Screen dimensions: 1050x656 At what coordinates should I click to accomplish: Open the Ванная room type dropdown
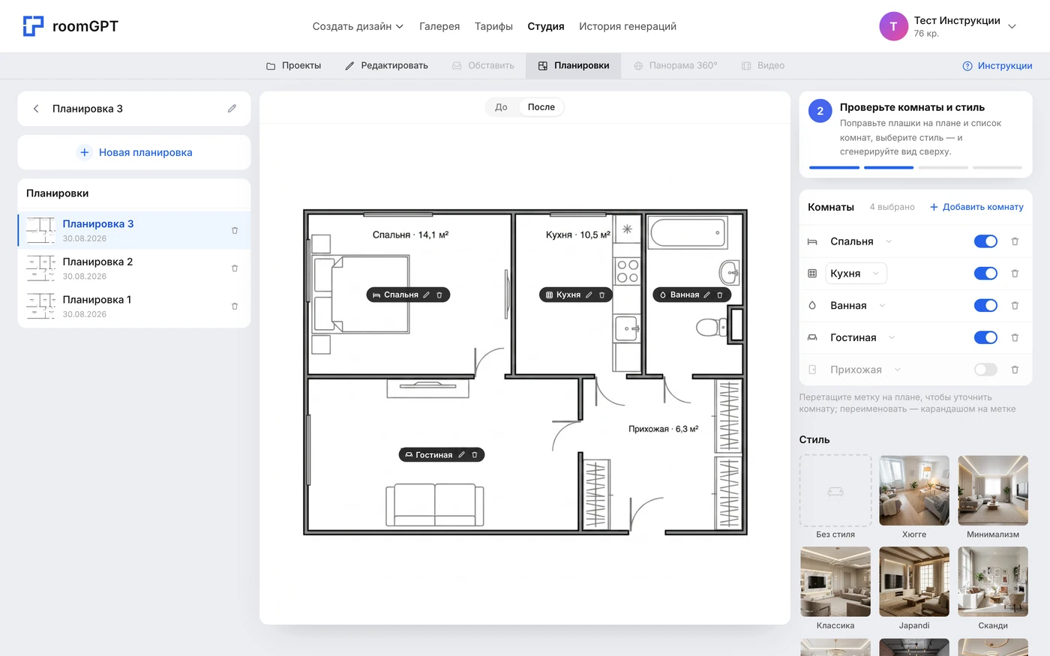857,306
